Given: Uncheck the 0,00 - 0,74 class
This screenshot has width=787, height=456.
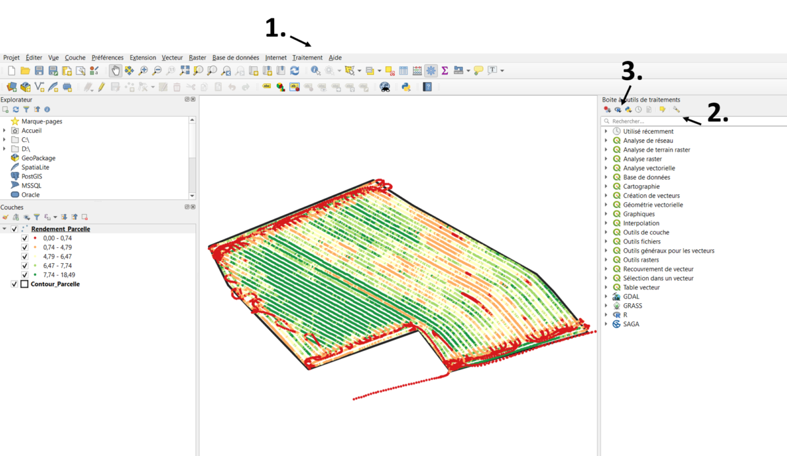Looking at the screenshot, I should click(x=25, y=238).
